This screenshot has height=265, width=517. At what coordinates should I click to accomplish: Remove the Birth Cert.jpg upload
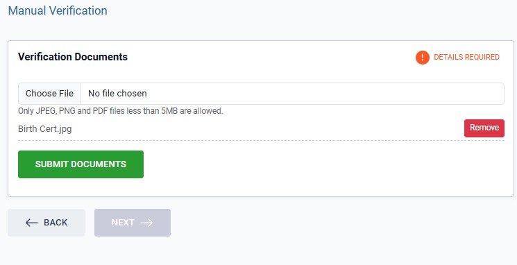[484, 128]
